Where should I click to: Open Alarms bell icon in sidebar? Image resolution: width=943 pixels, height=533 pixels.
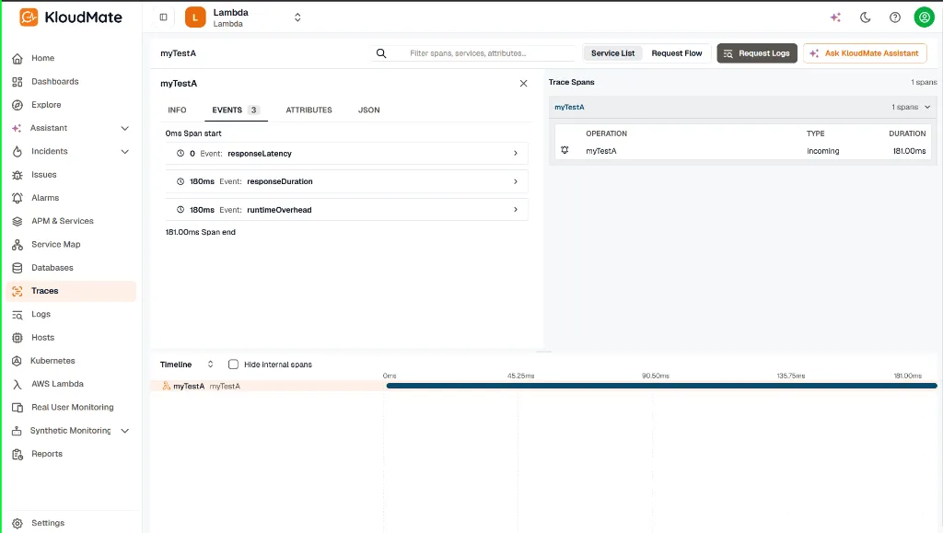click(17, 198)
